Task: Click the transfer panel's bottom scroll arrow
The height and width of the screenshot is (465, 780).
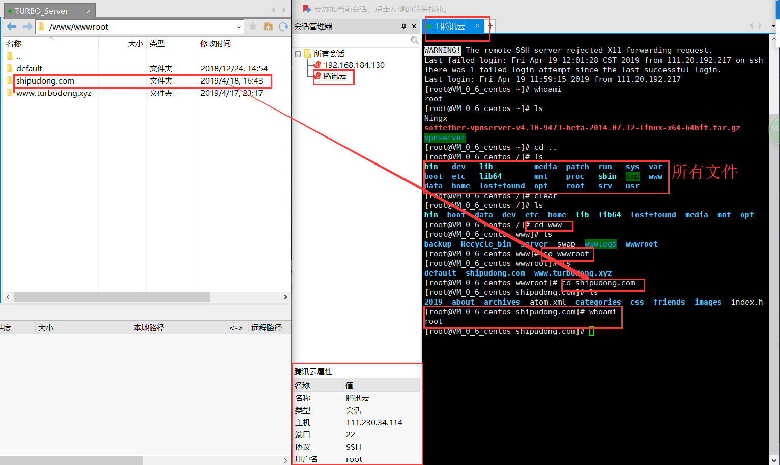Action: click(x=285, y=460)
